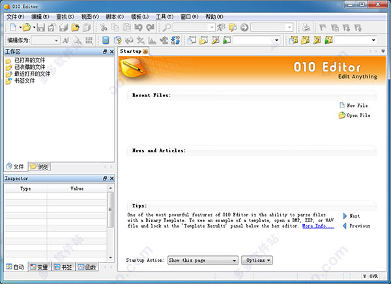This screenshot has width=391, height=284.
Task: Open the 帮助(H) menu
Action: (214, 17)
